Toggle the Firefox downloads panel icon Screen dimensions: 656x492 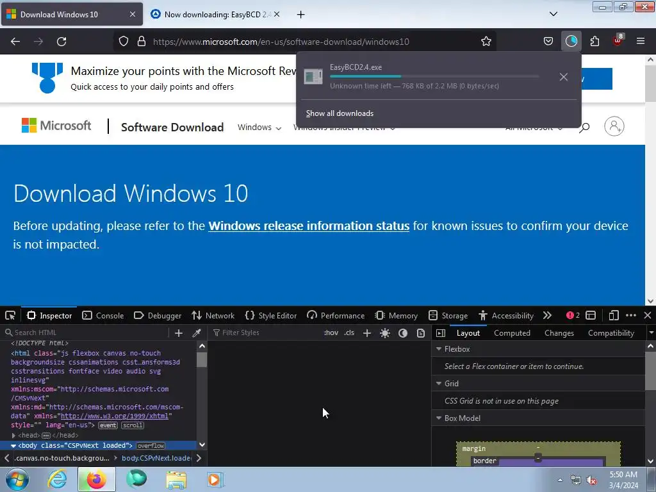[x=571, y=42]
